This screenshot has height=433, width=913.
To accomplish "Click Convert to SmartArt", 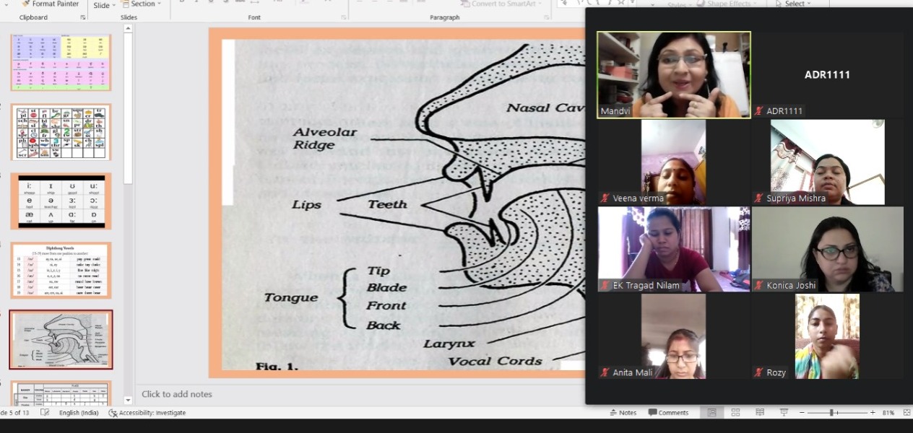I will pos(500,4).
